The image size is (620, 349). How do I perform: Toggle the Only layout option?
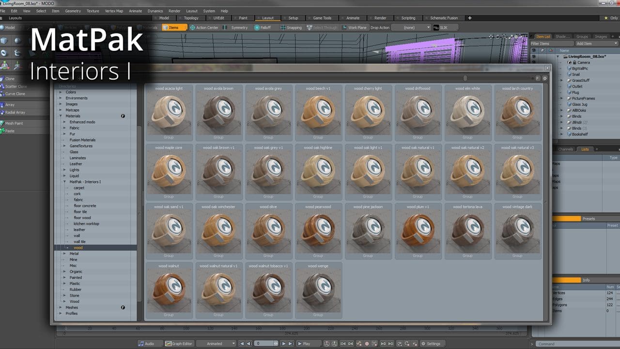pyautogui.click(x=611, y=18)
